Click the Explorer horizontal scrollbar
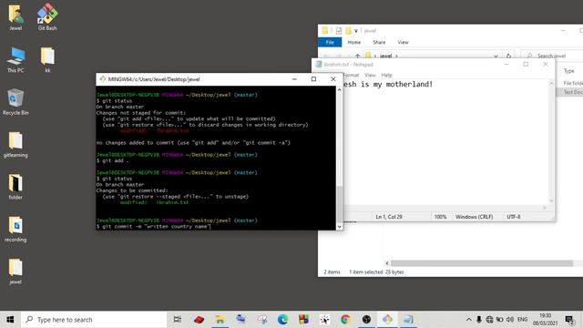The width and height of the screenshot is (583, 328). click(482, 263)
